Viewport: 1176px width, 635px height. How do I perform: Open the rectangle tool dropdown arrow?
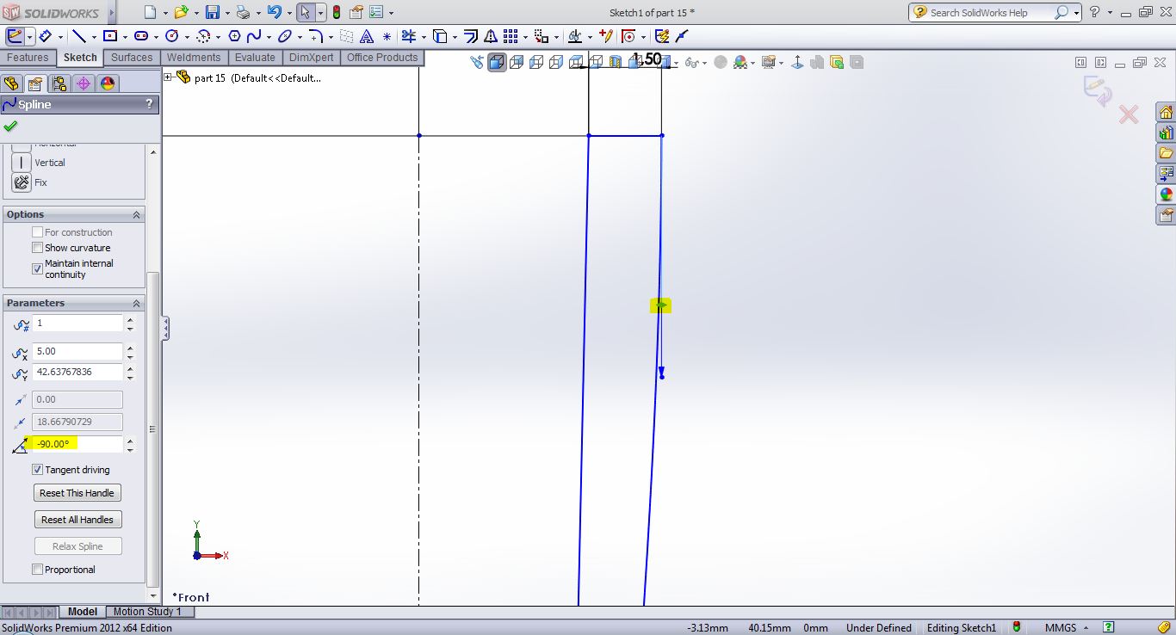(x=125, y=36)
